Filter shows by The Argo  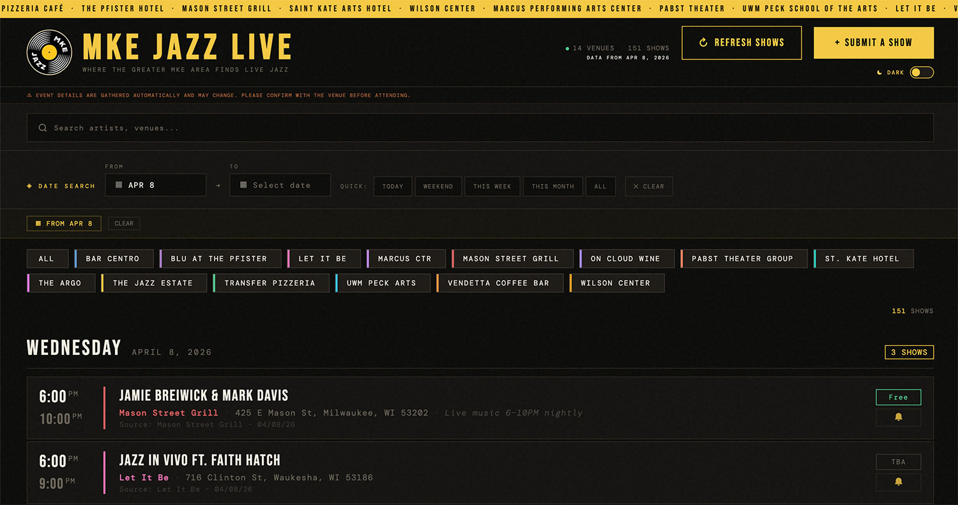(61, 283)
